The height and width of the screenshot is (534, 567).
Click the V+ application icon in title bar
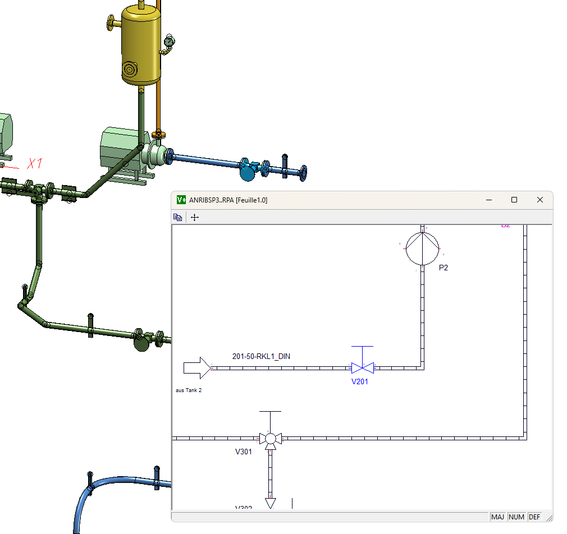[181, 200]
